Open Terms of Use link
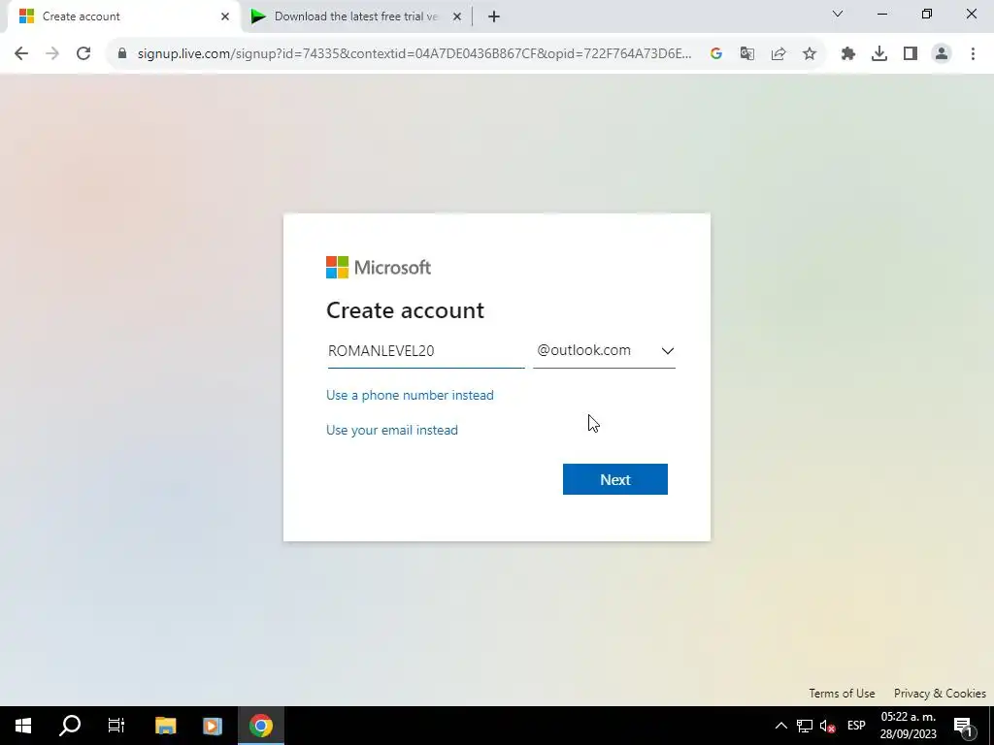Viewport: 994px width, 745px height. click(842, 694)
